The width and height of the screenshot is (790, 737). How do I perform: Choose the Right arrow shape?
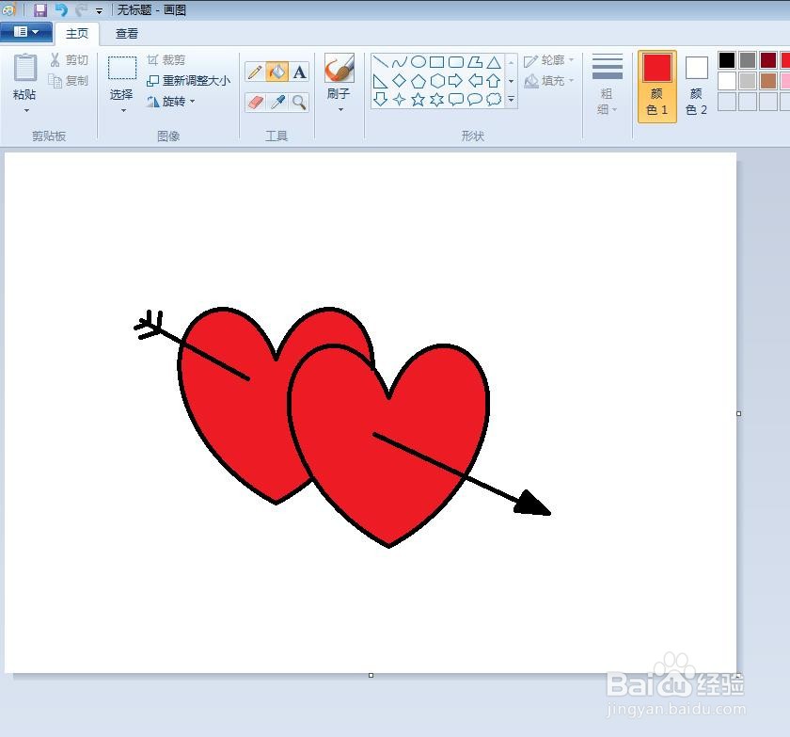point(456,81)
